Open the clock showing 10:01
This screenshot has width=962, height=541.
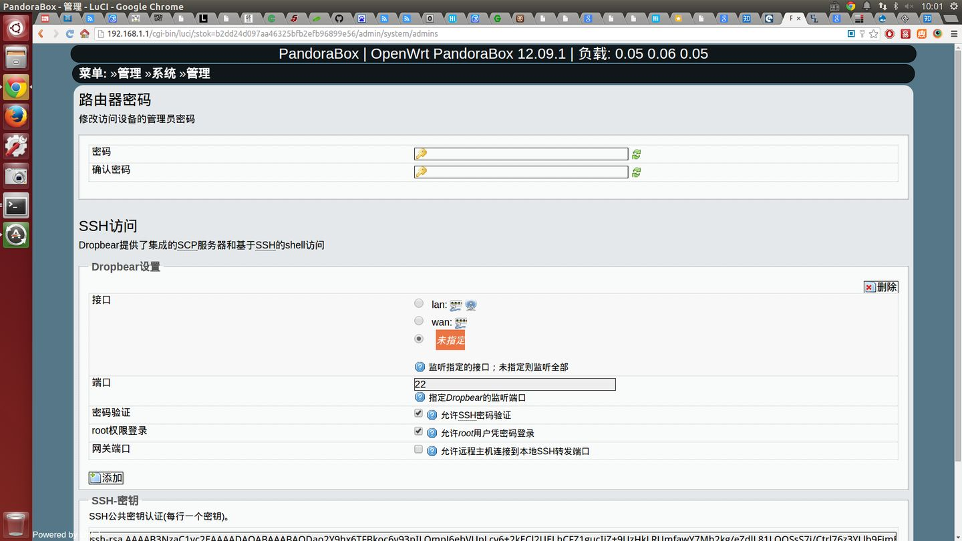tap(931, 7)
